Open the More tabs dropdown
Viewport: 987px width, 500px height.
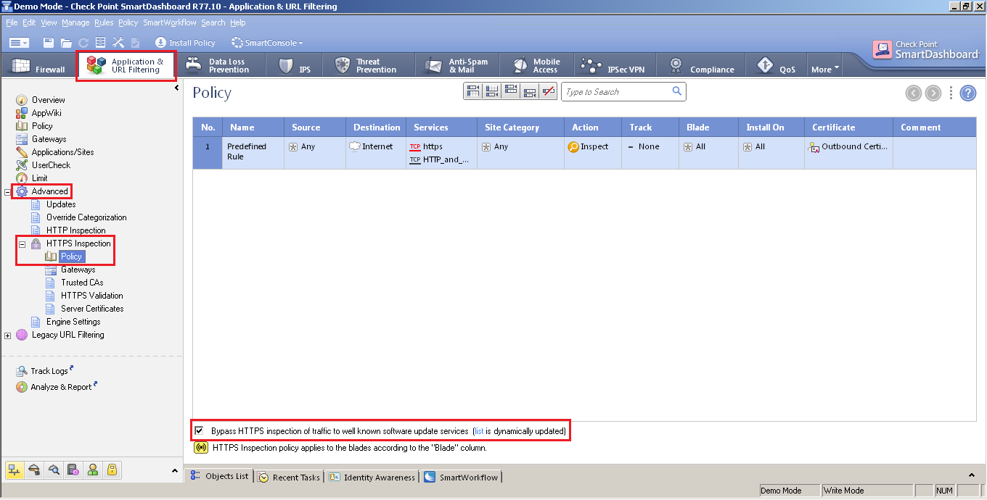click(x=825, y=69)
